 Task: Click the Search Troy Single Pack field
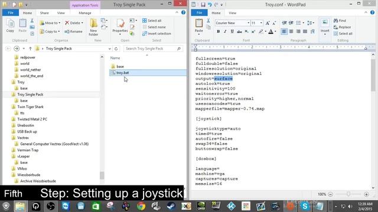153,48
